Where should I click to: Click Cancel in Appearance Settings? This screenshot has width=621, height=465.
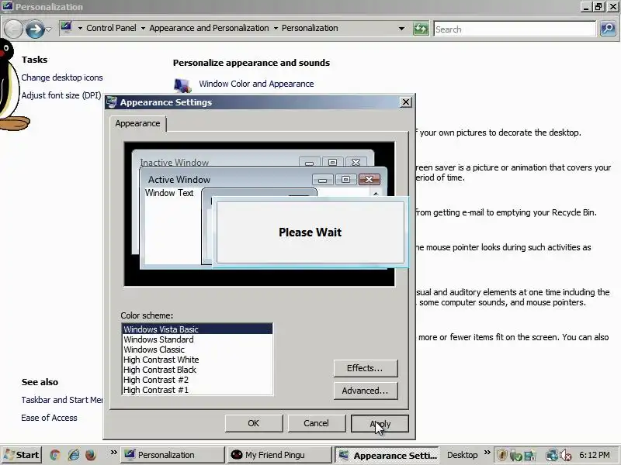(316, 423)
